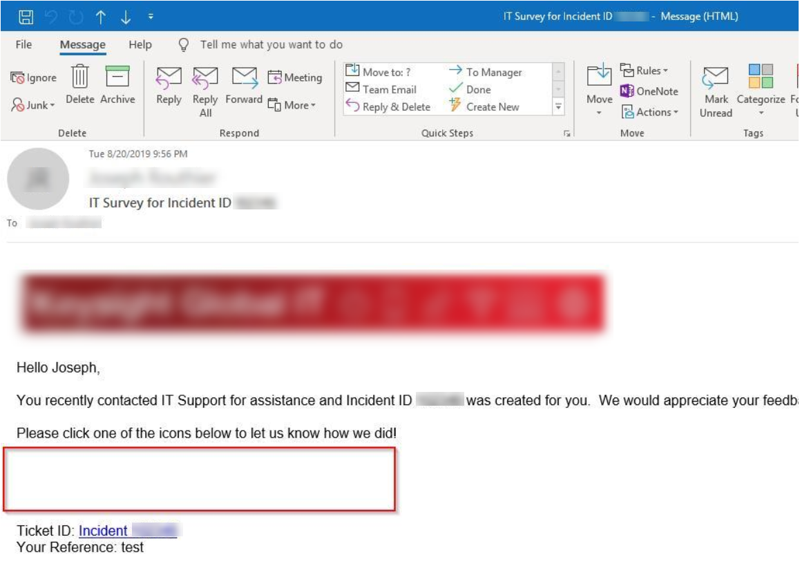The height and width of the screenshot is (564, 800).
Task: Click Ignore conversation button
Action: coord(33,78)
